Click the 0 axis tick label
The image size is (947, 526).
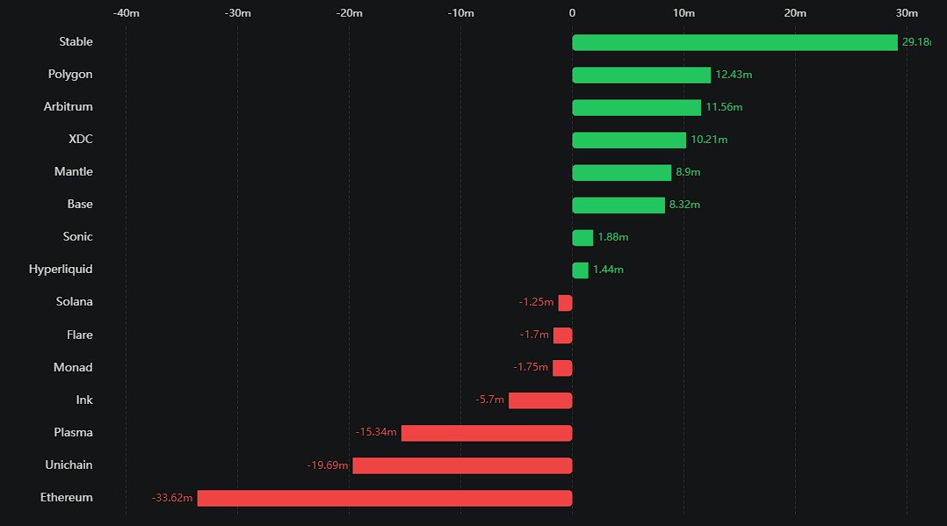pos(572,13)
